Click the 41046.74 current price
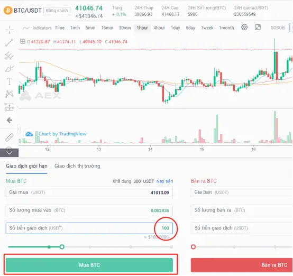The height and width of the screenshot is (276, 293). click(x=89, y=8)
